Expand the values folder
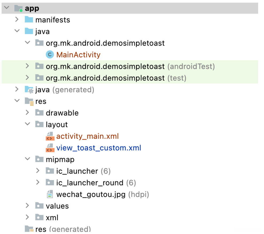The image size is (264, 234). [x=27, y=206]
